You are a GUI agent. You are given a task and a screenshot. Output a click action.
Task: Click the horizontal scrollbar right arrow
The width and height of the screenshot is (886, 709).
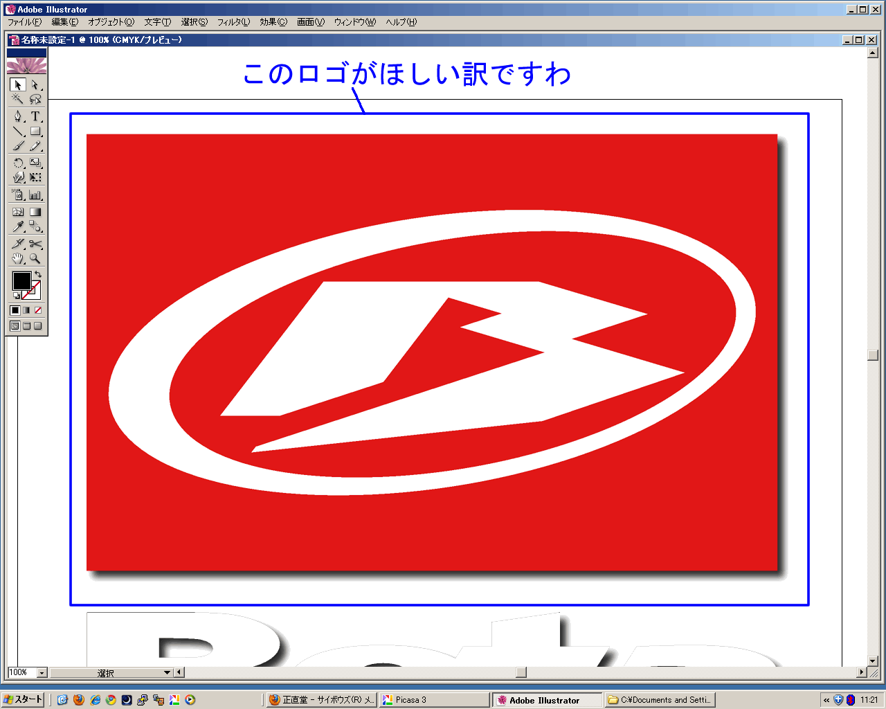[862, 672]
